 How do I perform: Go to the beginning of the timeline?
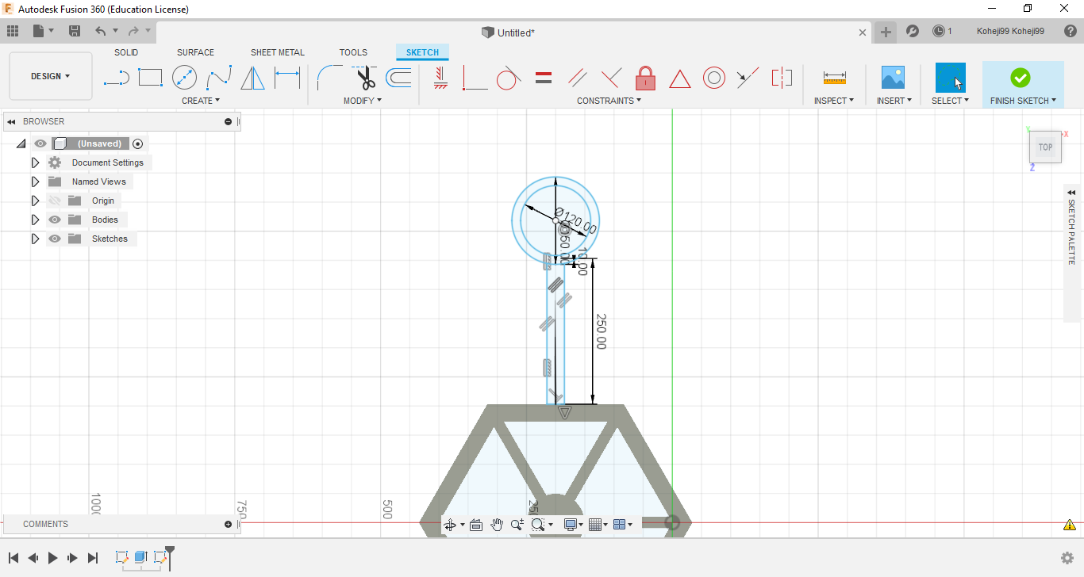(x=13, y=558)
